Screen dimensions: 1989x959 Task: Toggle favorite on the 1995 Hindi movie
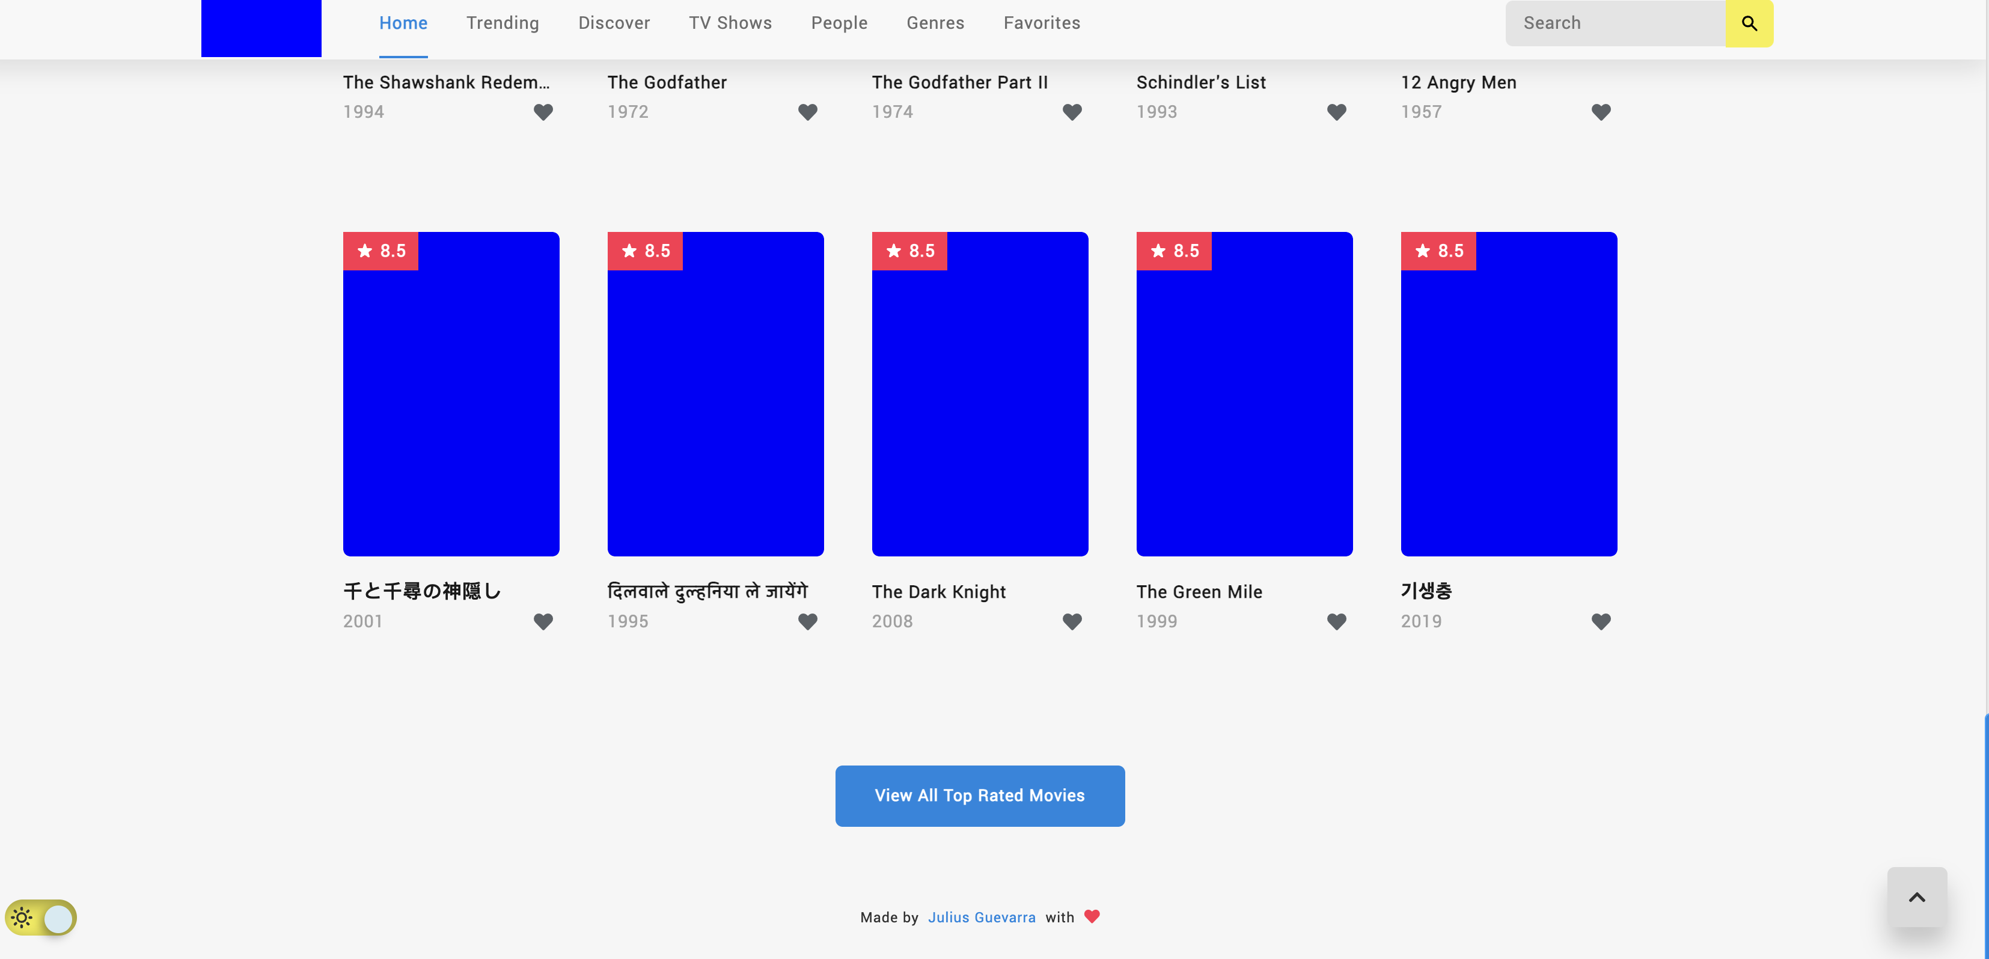pos(808,621)
